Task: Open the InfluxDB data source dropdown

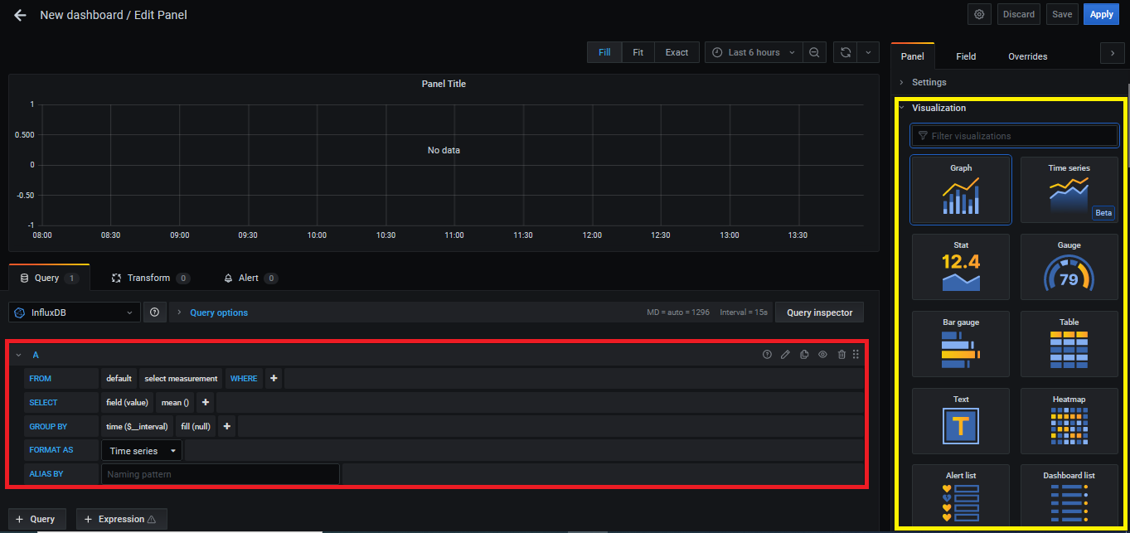Action: (x=74, y=313)
